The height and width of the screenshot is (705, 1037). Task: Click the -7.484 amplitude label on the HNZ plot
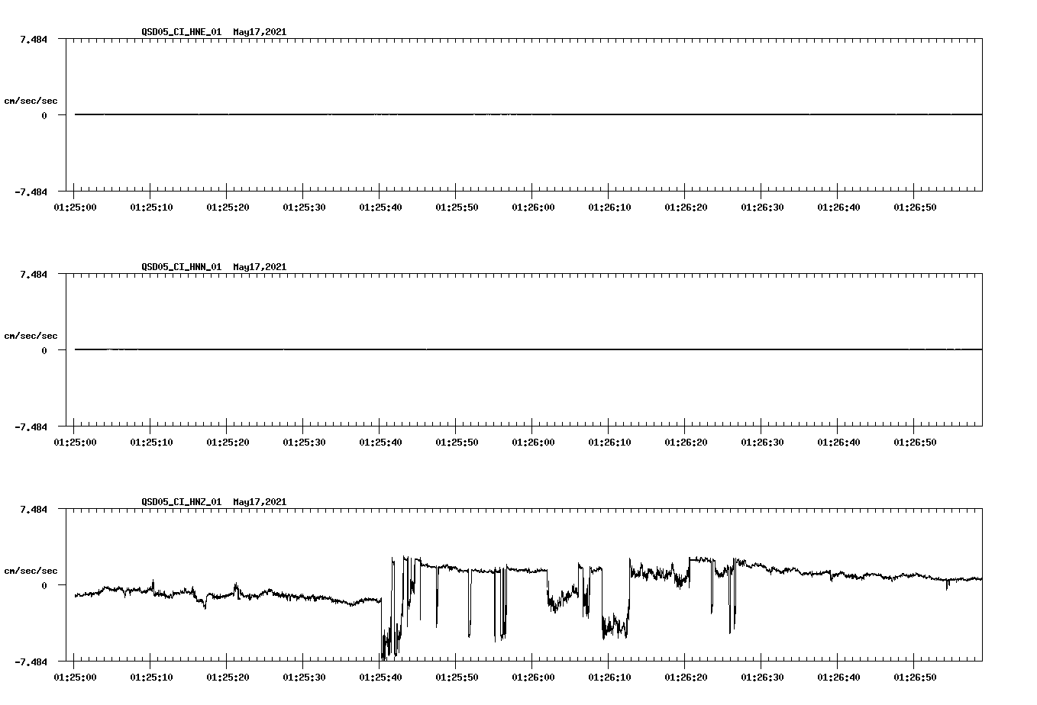click(x=29, y=662)
